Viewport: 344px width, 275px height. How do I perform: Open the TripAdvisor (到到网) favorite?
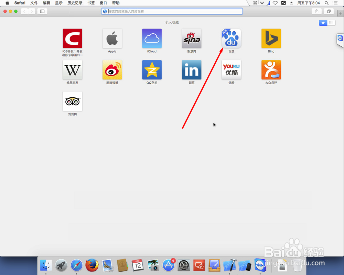pos(72,101)
